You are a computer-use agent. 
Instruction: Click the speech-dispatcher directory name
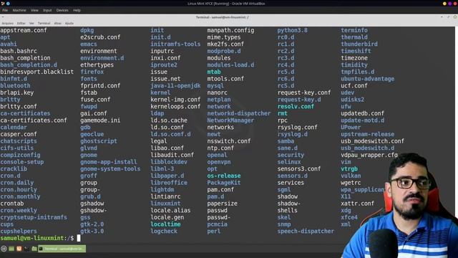[x=306, y=231]
